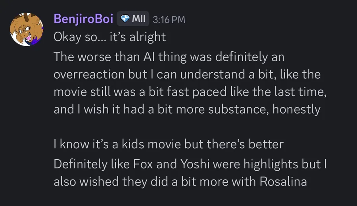Click the 3:16 PM message timestamp
This screenshot has width=357, height=206.
tap(169, 19)
